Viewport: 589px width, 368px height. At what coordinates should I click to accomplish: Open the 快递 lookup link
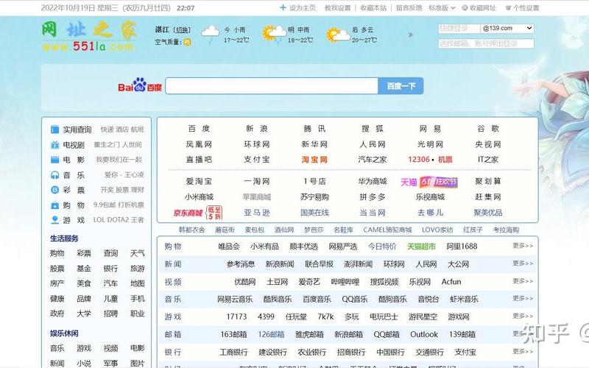click(107, 130)
